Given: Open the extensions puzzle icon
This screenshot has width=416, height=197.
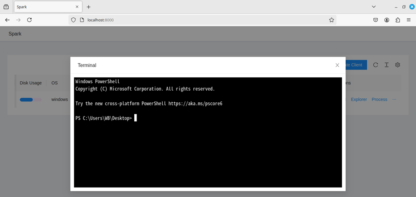Looking at the screenshot, I should 398,20.
